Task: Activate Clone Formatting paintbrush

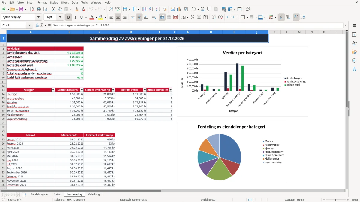Action: pyautogui.click(x=77, y=9)
